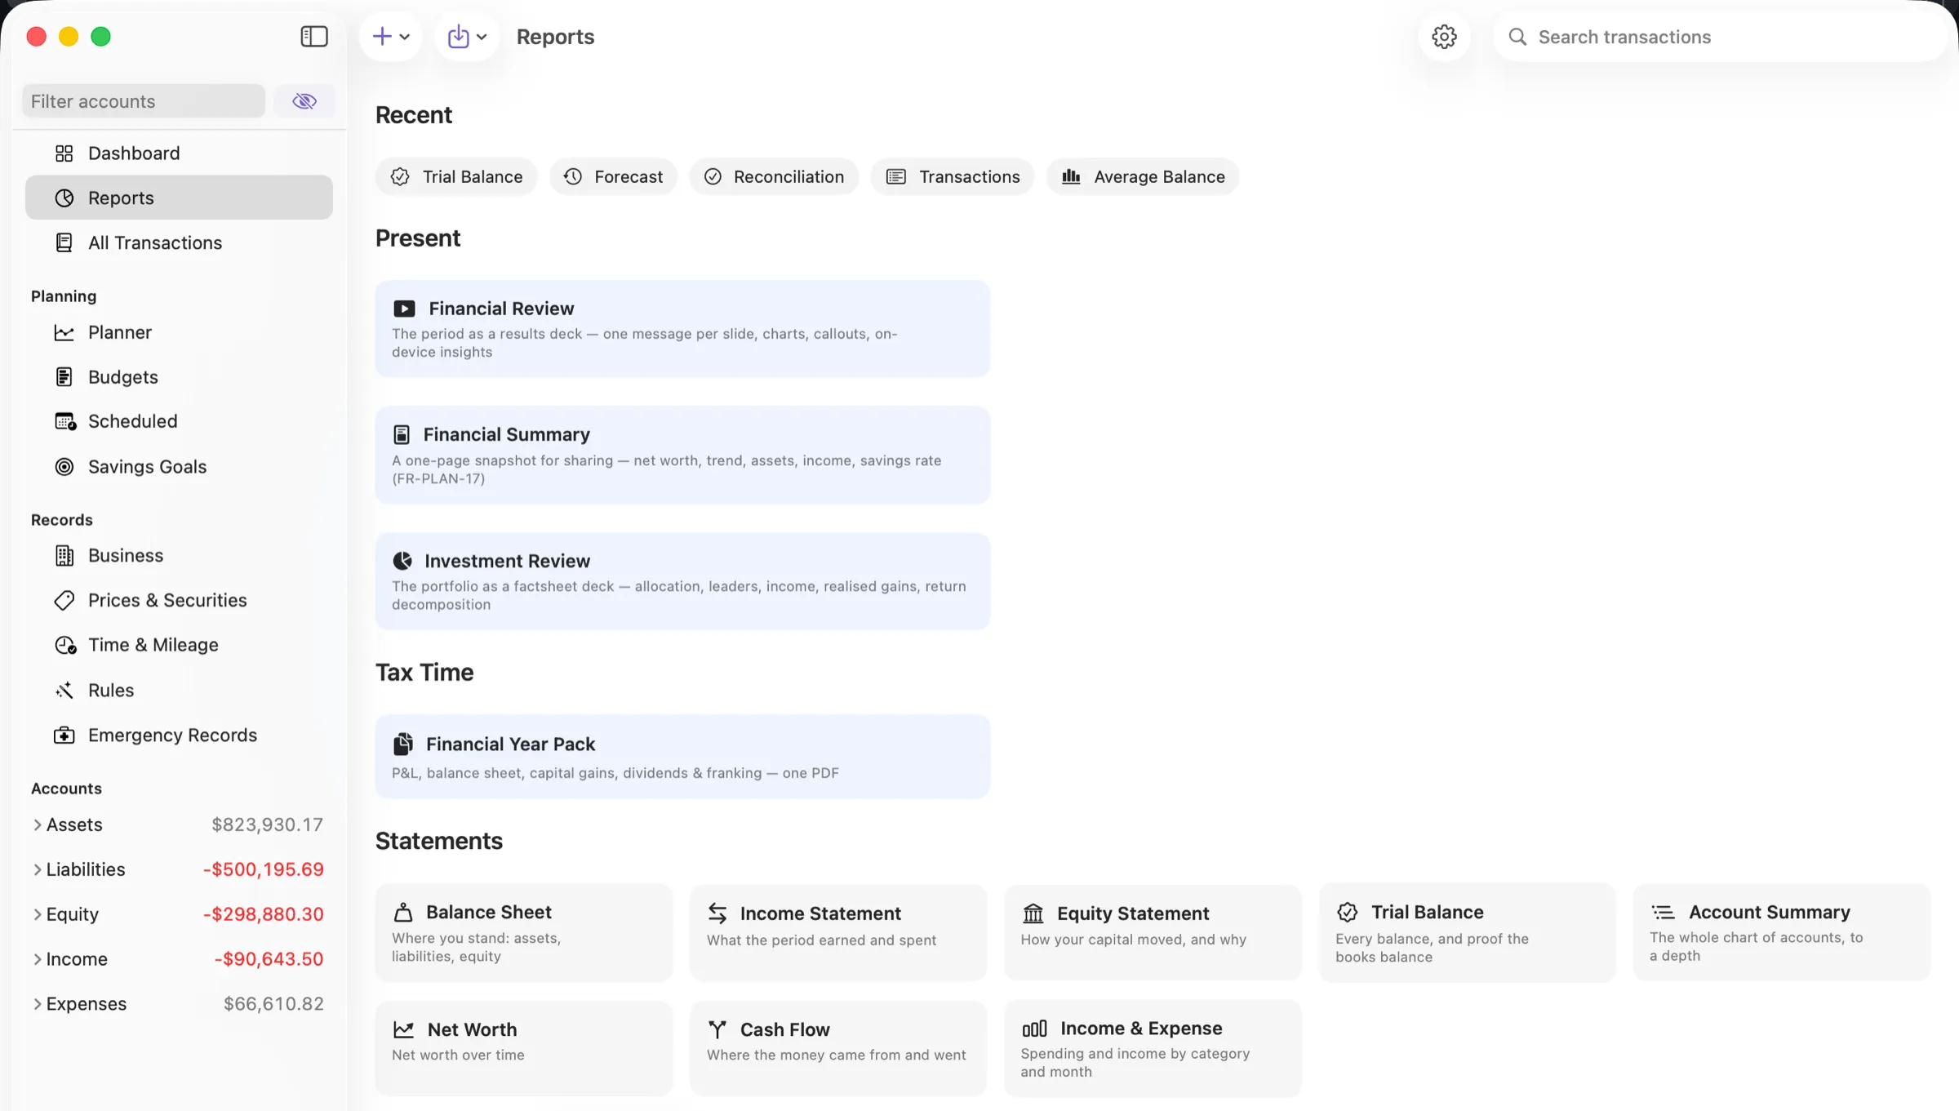Viewport: 1959px width, 1111px height.
Task: Open the add (+) dropdown menu
Action: tap(391, 37)
